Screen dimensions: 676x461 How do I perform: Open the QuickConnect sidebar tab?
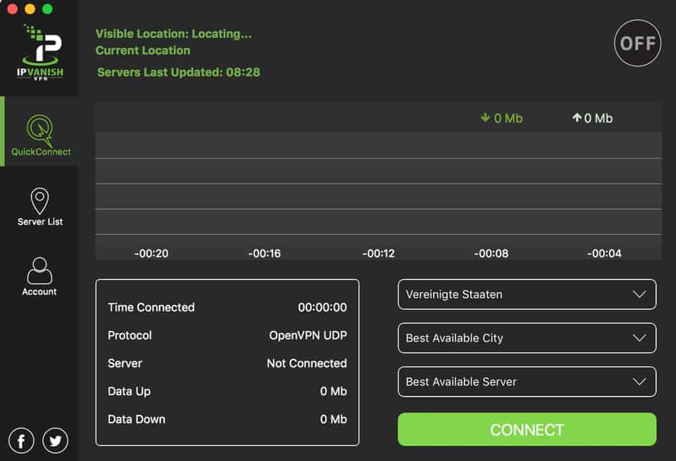(x=40, y=131)
